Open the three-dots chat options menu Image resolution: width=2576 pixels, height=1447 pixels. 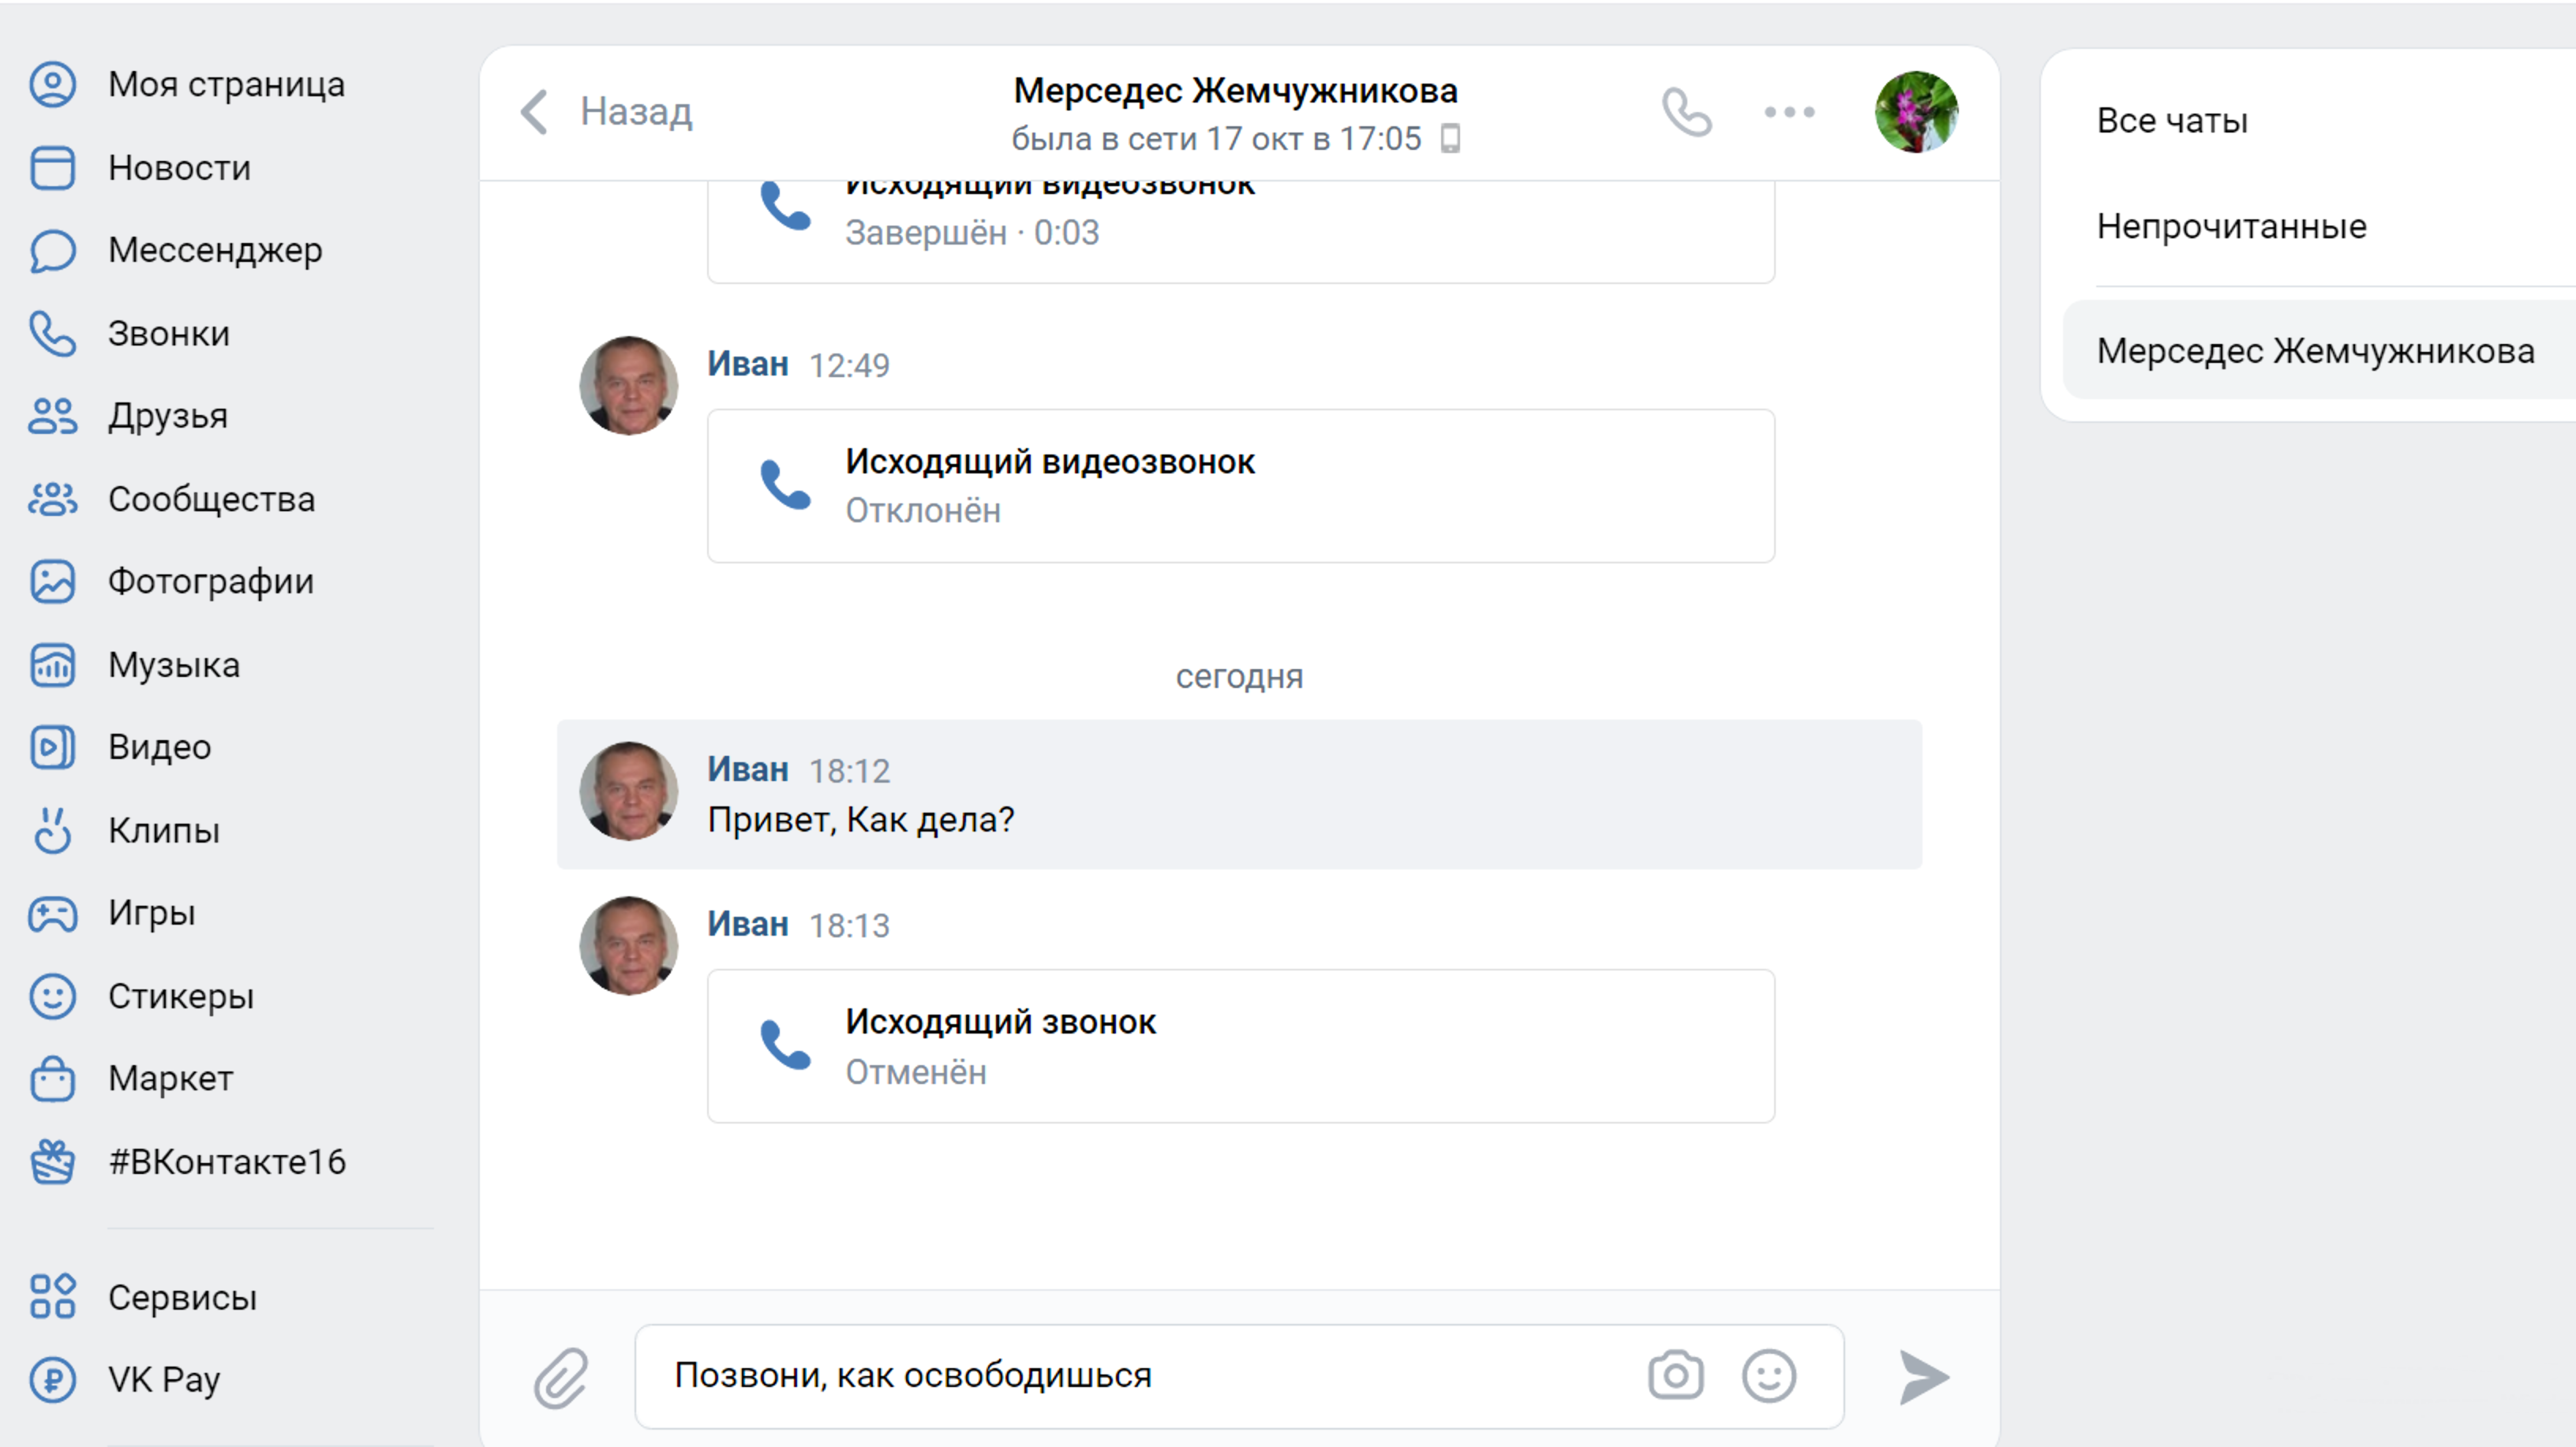pos(1789,112)
